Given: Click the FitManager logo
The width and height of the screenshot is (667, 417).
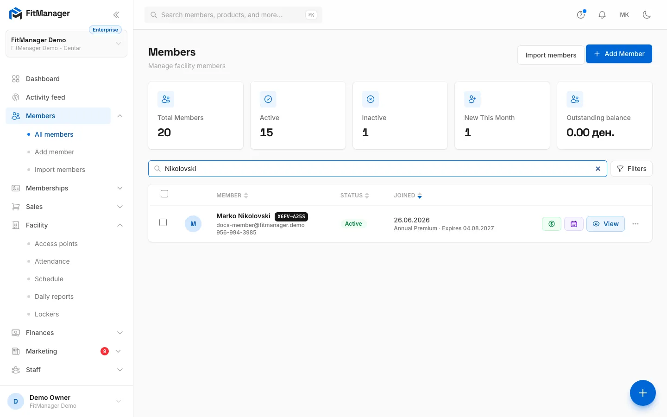Looking at the screenshot, I should pos(40,14).
